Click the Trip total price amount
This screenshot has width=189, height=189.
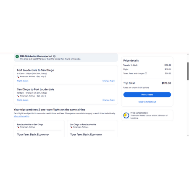[x=166, y=83]
